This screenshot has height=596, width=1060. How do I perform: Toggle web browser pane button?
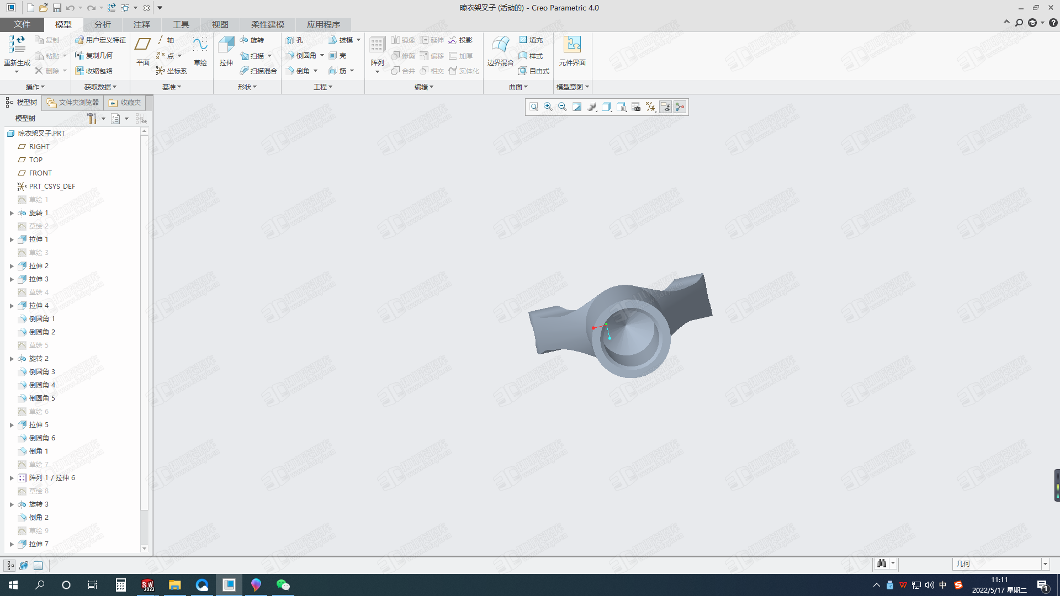(24, 565)
